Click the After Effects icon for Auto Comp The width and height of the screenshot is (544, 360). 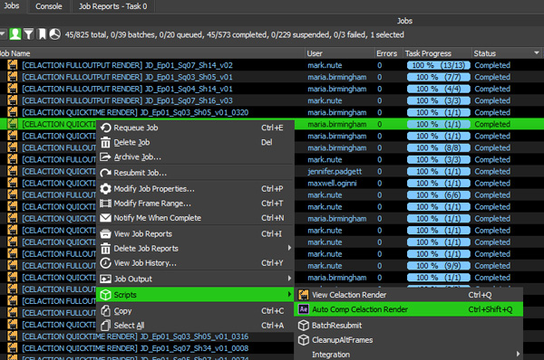(x=304, y=309)
